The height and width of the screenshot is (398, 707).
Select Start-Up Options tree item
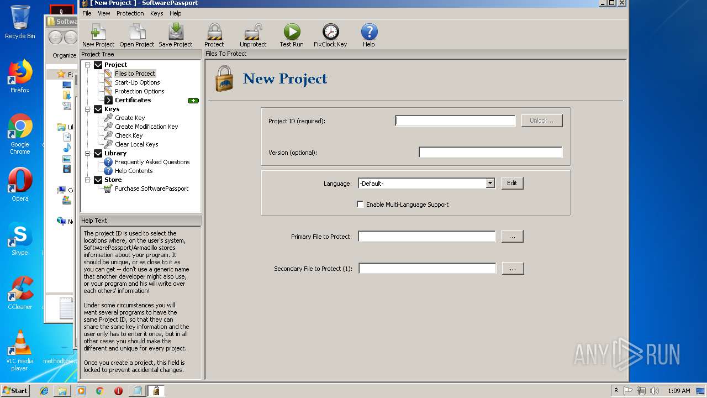click(x=137, y=82)
